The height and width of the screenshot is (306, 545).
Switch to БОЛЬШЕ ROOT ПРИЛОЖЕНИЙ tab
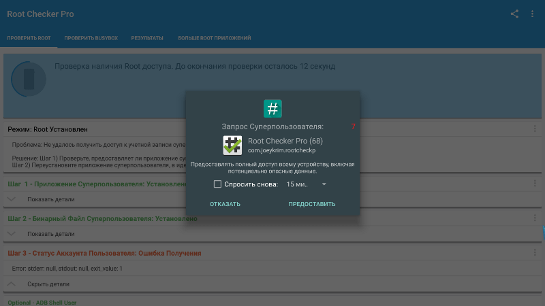(215, 38)
